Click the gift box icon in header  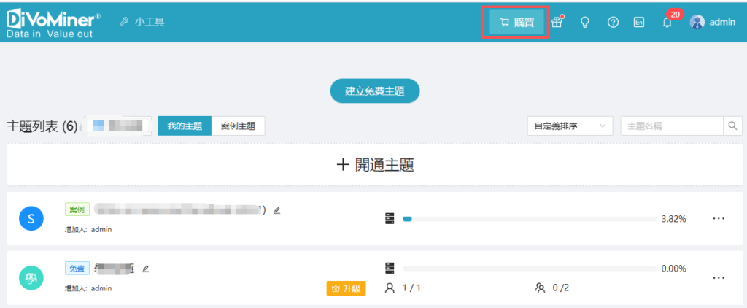coord(557,23)
